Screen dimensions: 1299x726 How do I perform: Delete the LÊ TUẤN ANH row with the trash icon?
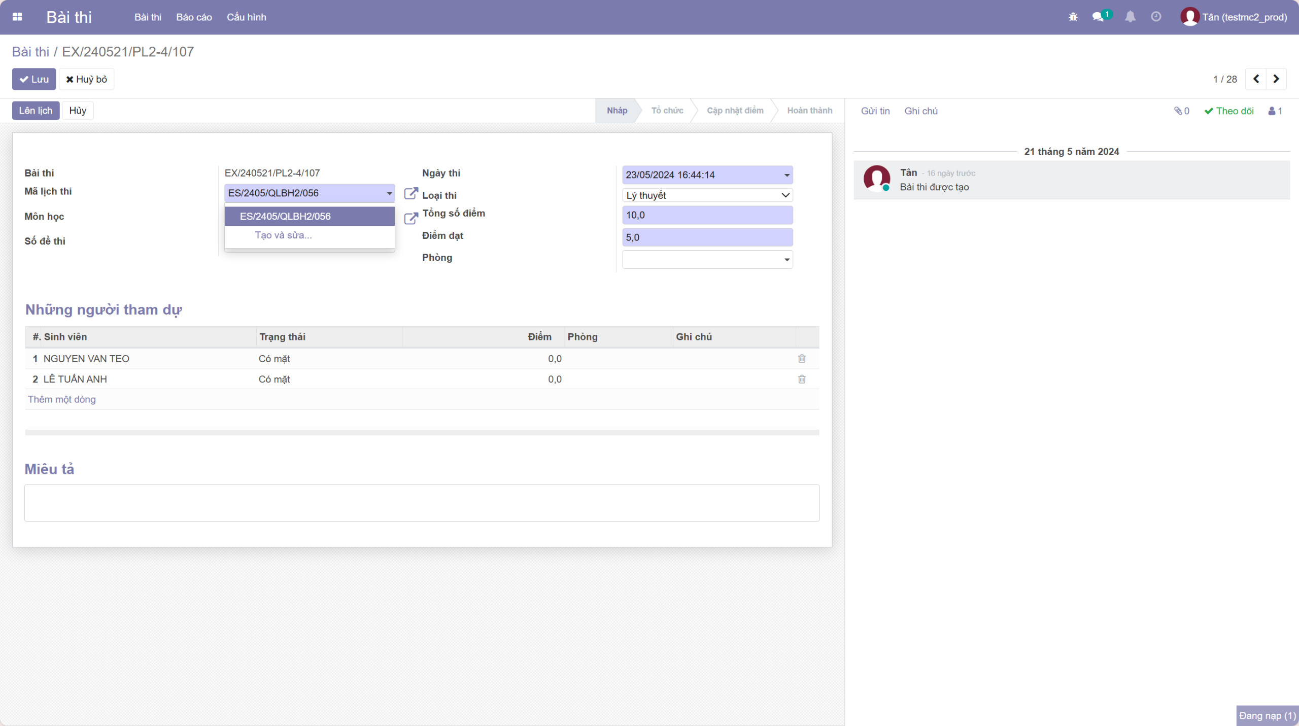tap(802, 379)
